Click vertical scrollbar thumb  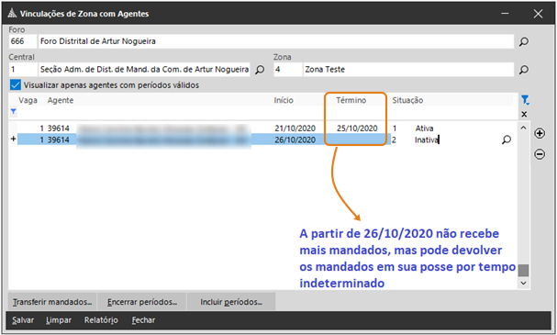click(523, 270)
